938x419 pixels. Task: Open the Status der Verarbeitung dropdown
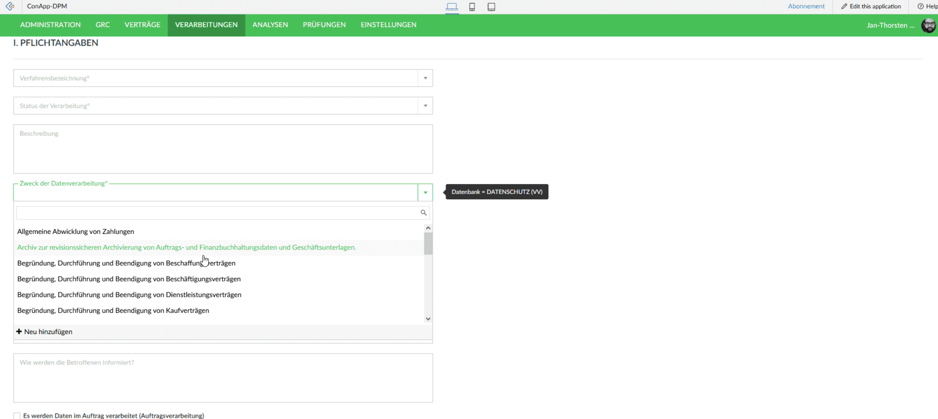pos(425,106)
